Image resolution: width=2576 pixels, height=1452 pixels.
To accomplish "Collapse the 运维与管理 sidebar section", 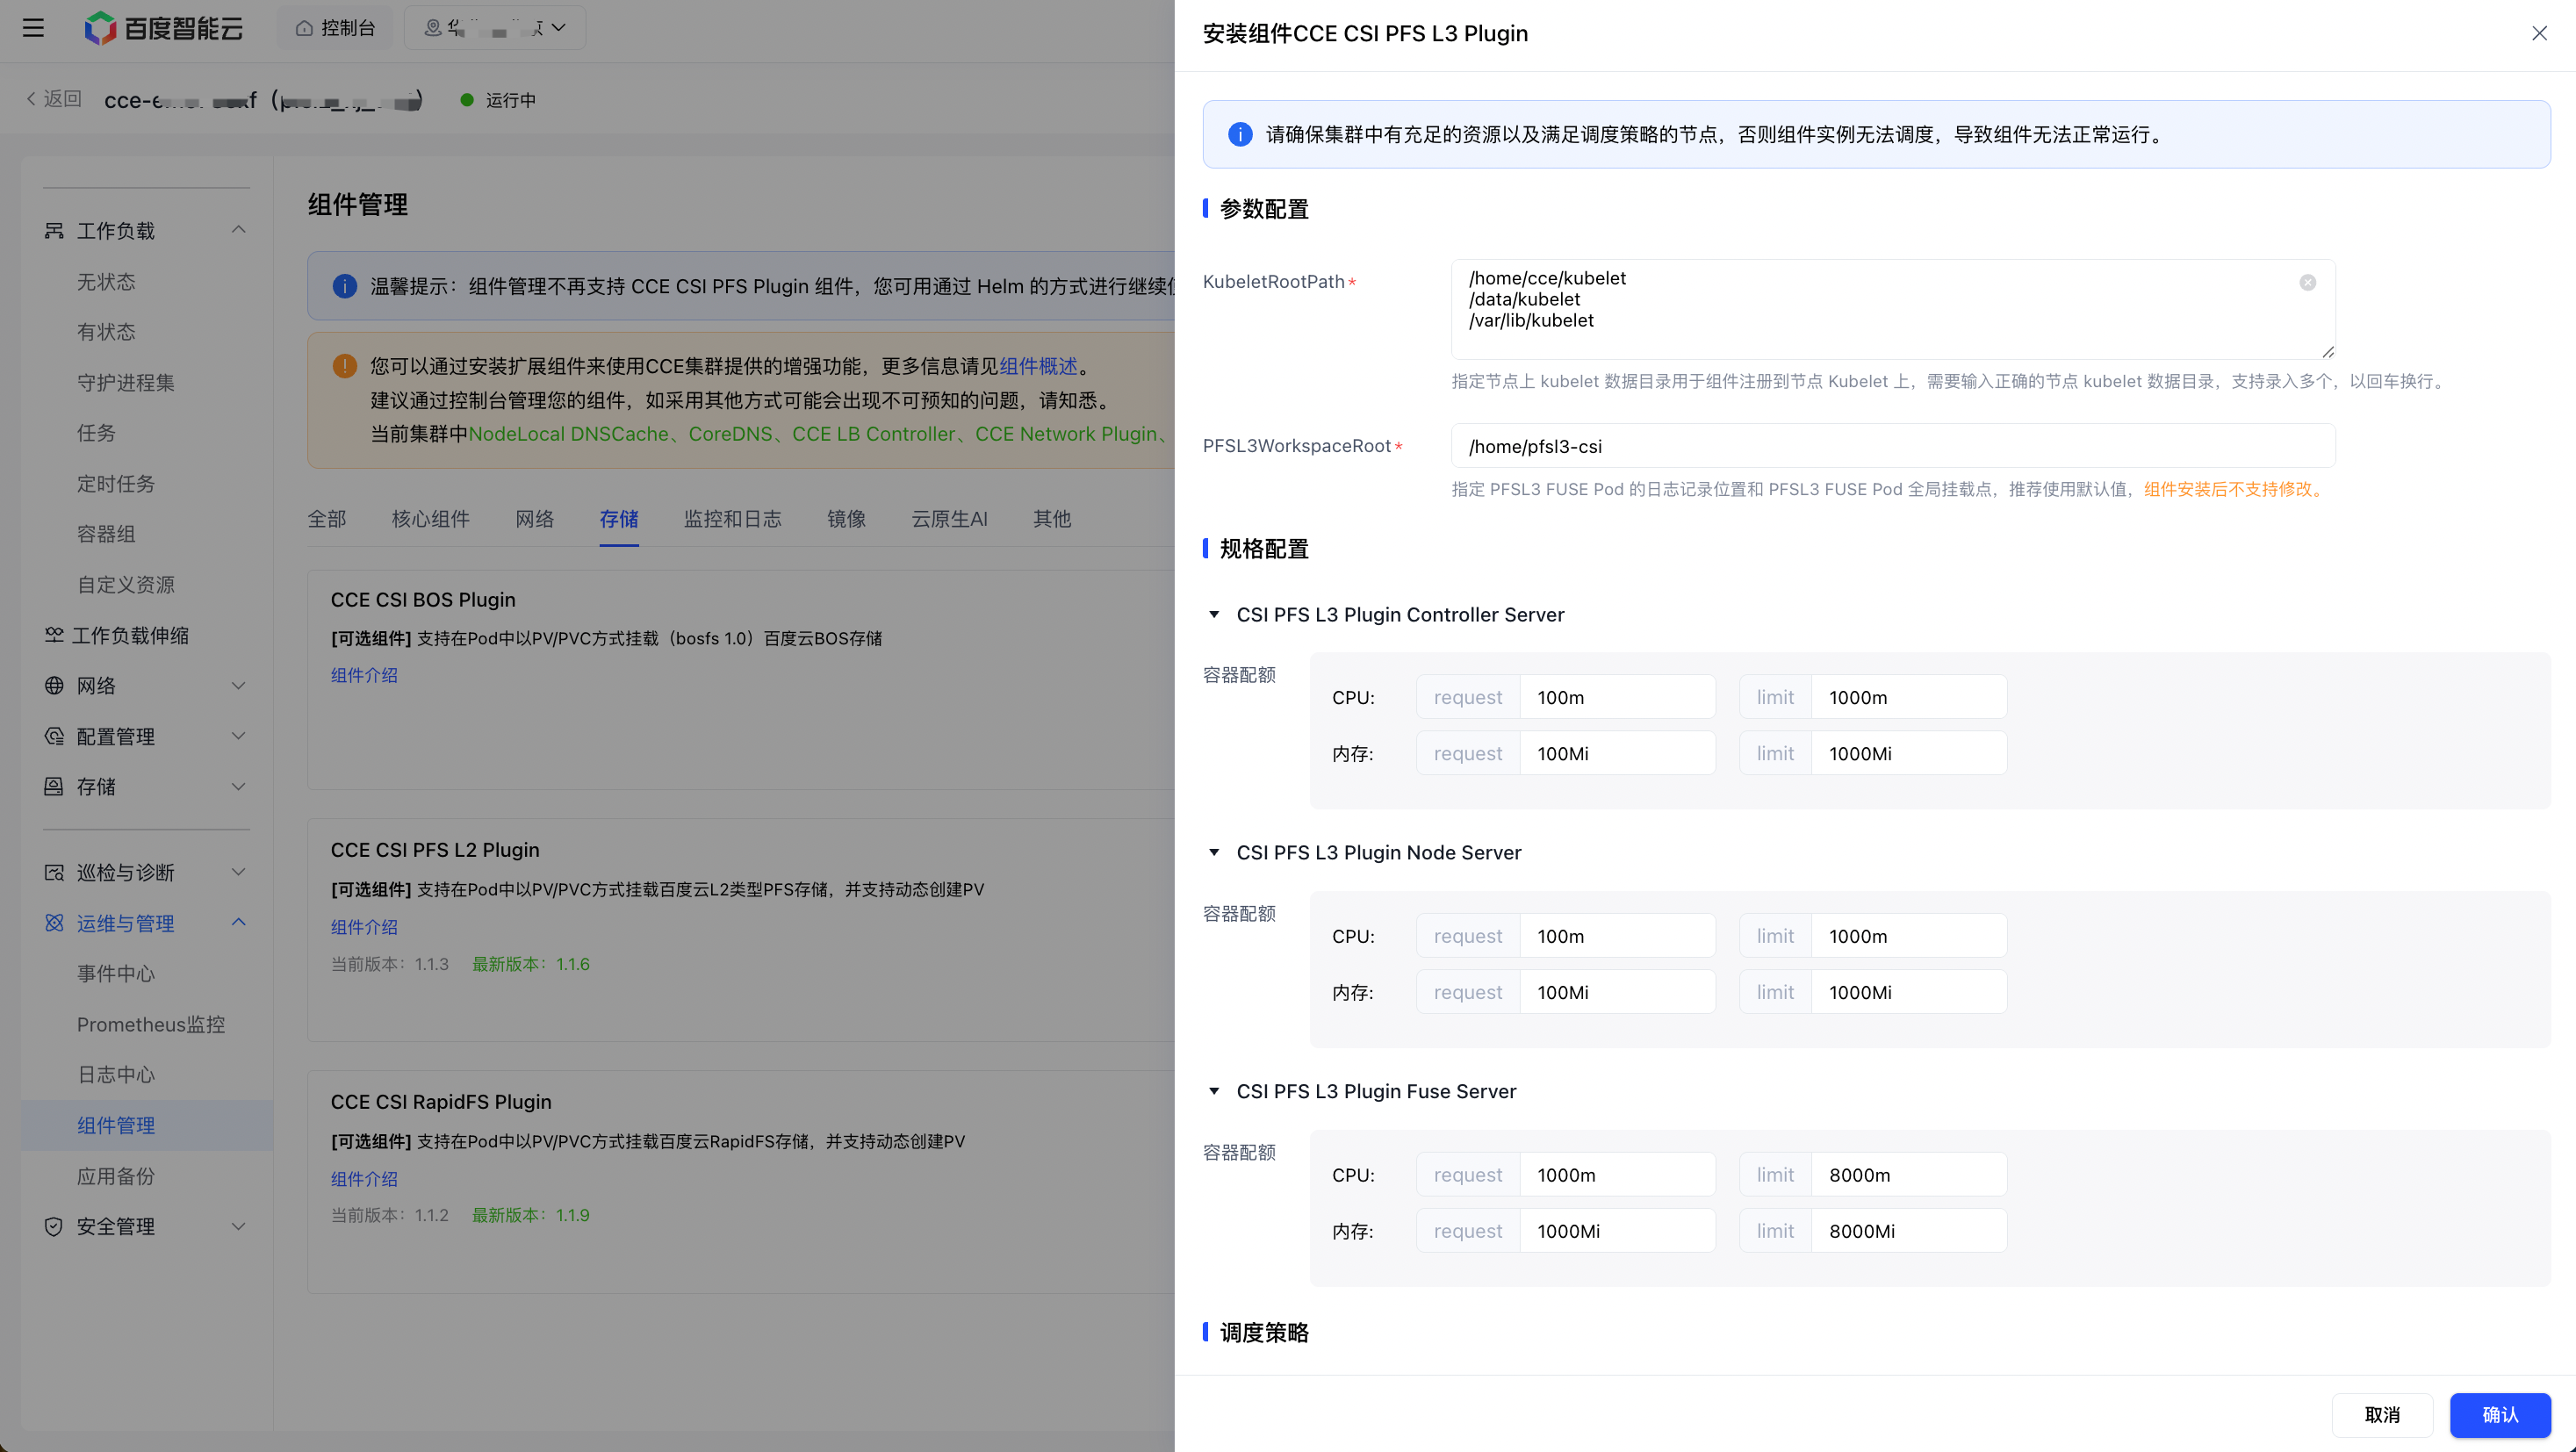I will click(x=239, y=922).
